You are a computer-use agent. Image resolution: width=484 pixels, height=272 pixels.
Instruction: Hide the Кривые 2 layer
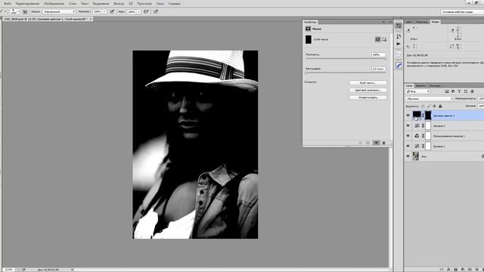(x=408, y=125)
